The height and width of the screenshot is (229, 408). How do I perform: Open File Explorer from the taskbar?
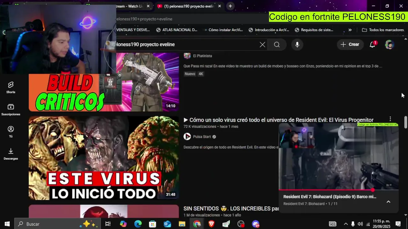pos(182,224)
